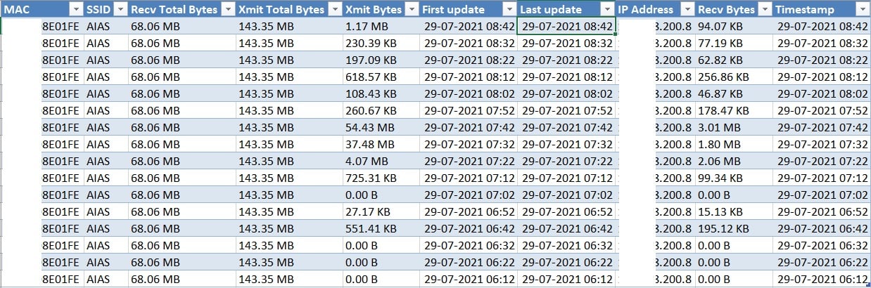871x288 pixels.
Task: Open the MAC column filter dropdown
Action: point(76,9)
